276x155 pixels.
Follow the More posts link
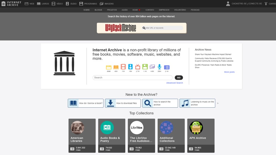click(229, 72)
